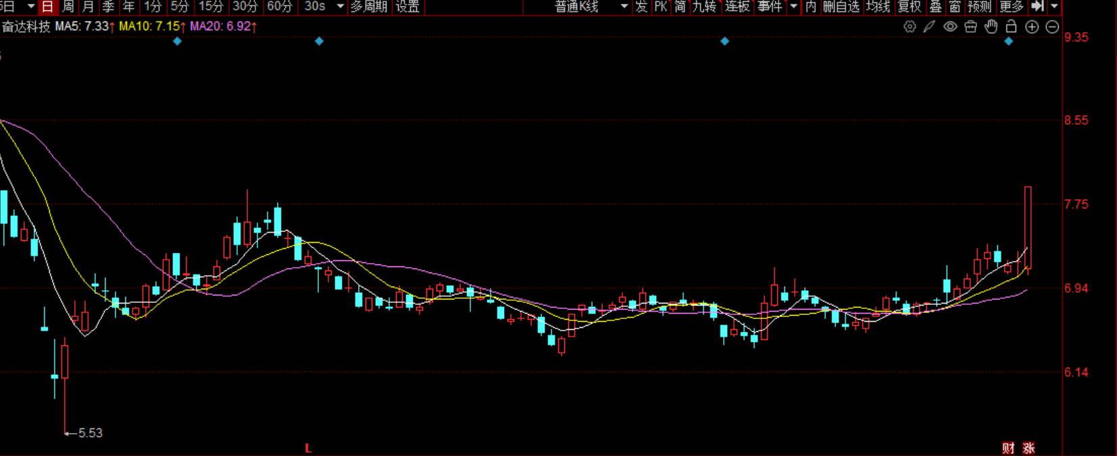Open the 设置 settings button
The height and width of the screenshot is (456, 1117).
click(407, 7)
